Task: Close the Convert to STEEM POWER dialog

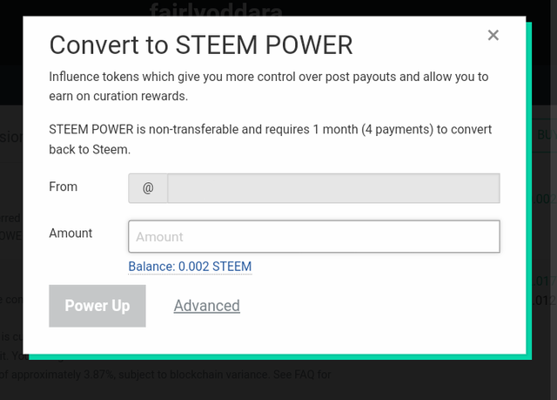Action: (493, 36)
